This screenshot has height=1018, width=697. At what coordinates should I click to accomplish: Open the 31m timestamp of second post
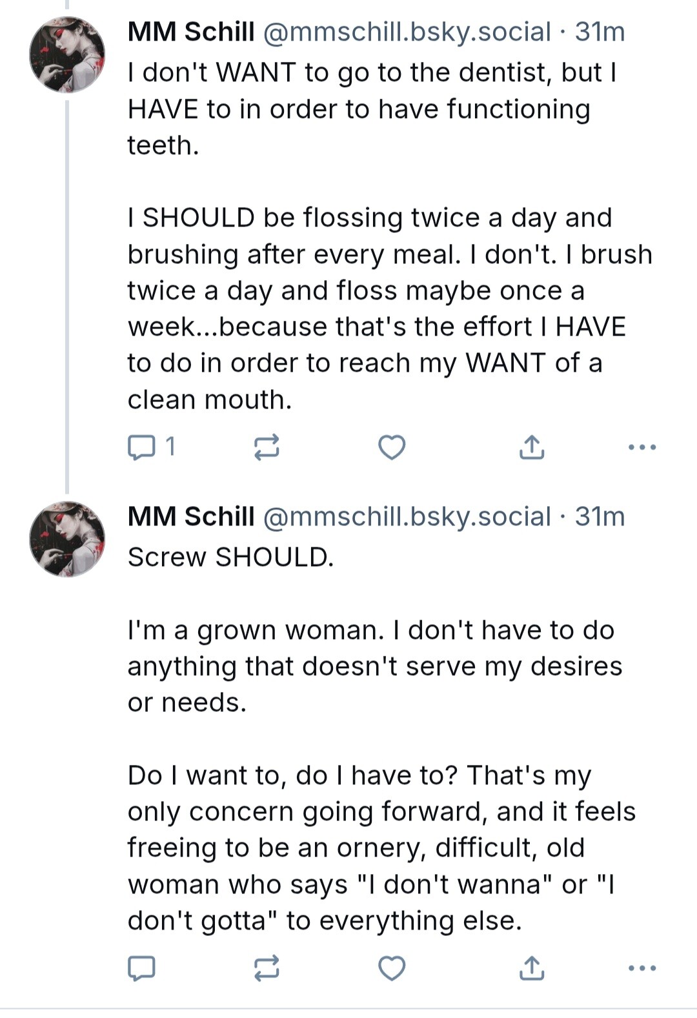pyautogui.click(x=600, y=516)
